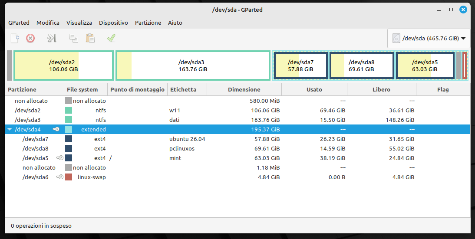Select the linux-swap /dev/sda6 row

237,177
